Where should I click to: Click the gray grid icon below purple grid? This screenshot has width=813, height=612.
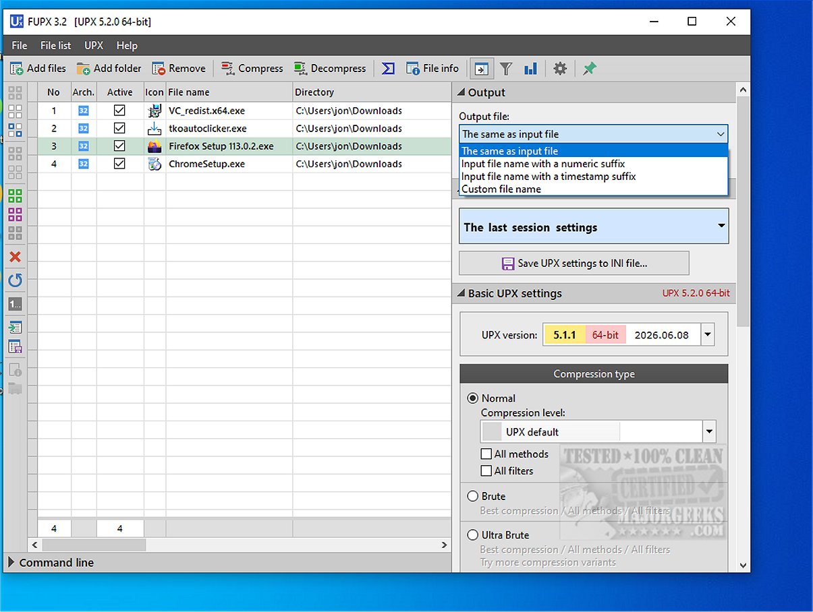pos(15,233)
